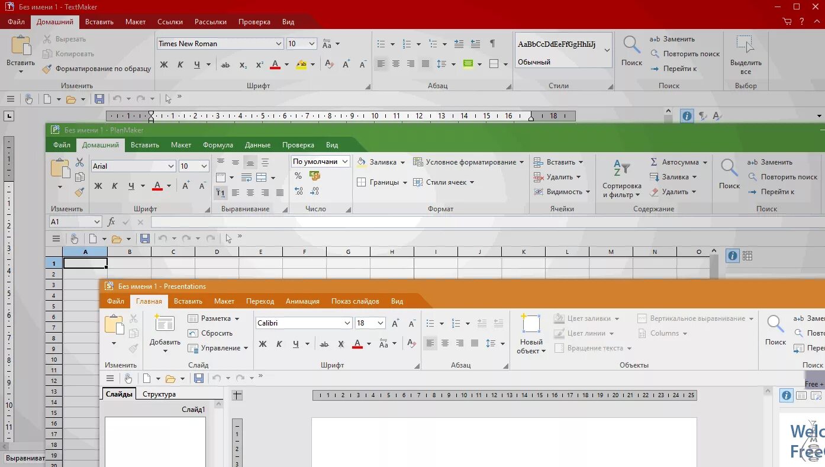Toggle text shadow S in Presentations font group

341,344
